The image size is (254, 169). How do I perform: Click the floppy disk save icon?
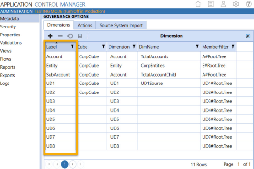tap(80, 36)
